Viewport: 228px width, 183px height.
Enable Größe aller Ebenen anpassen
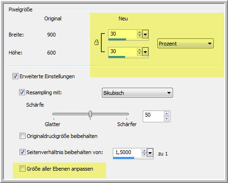coord(22,169)
